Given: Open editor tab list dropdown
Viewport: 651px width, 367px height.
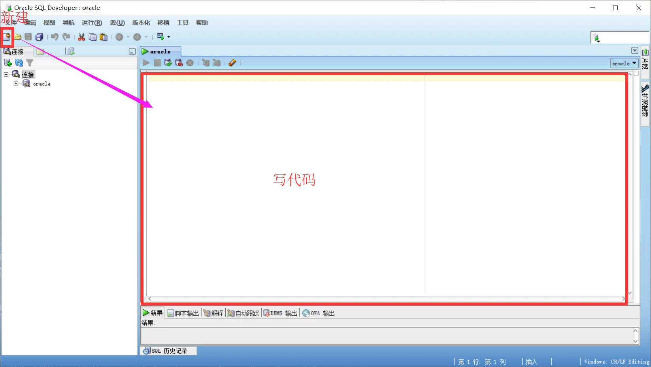Looking at the screenshot, I should click(x=634, y=51).
